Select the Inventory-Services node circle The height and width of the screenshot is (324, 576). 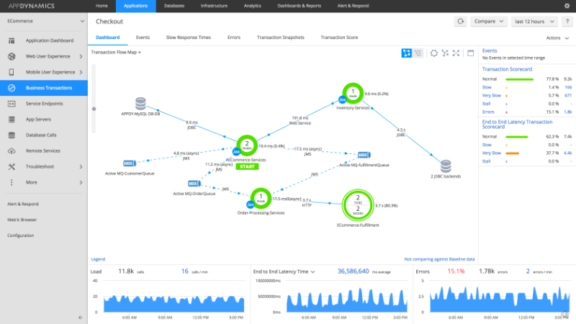[x=353, y=94]
